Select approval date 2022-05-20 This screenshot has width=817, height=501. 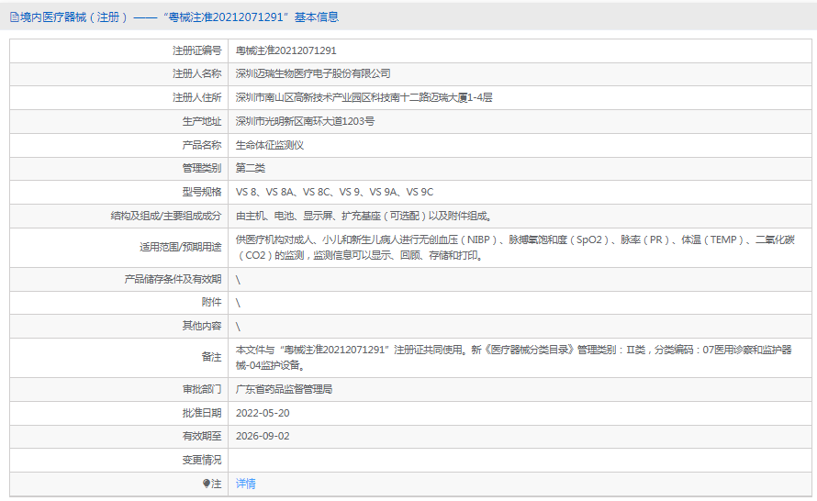[x=263, y=413]
